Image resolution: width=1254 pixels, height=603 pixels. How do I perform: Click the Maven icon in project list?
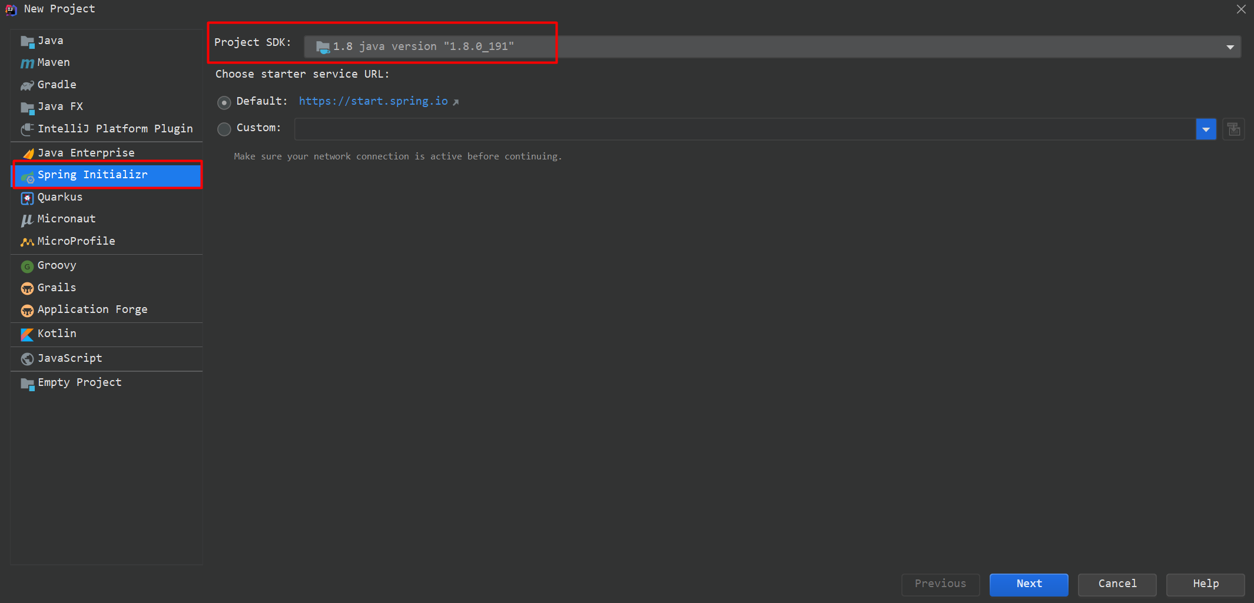point(27,63)
